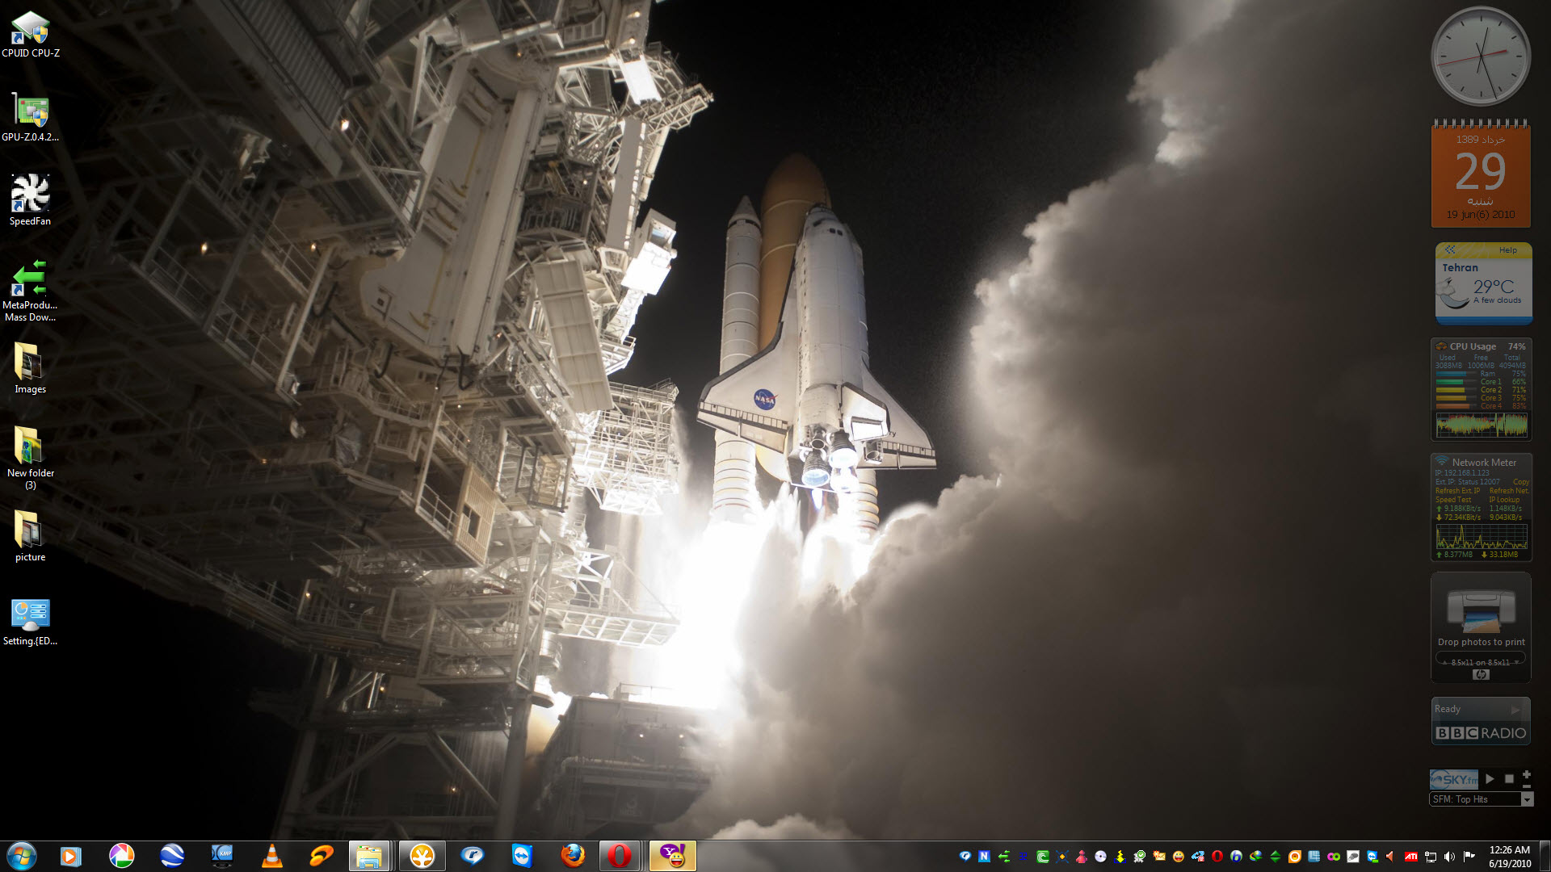Open the Setting.{ED... desktop item
1551x872 pixels.
point(31,622)
